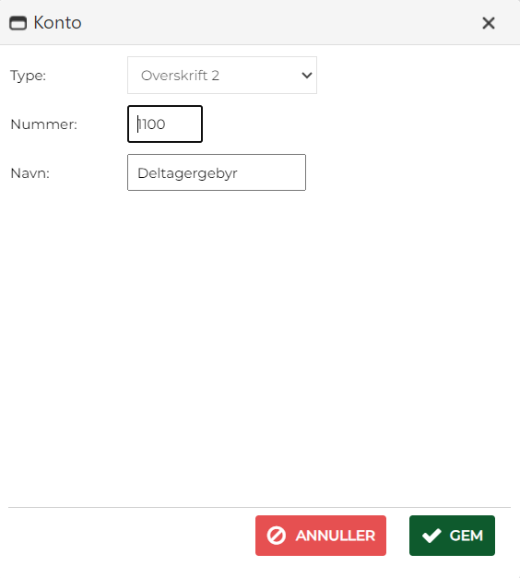The height and width of the screenshot is (578, 520).
Task: Save the account with GEM button
Action: tap(452, 536)
